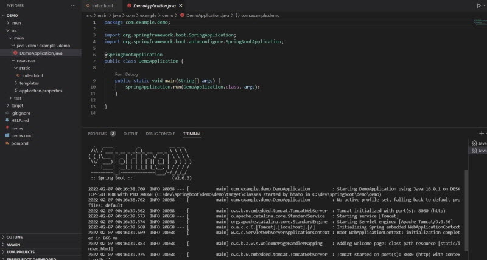The image size is (487, 260).
Task: Click 'SpringApplication.run' code on line 10
Action: 153,87
